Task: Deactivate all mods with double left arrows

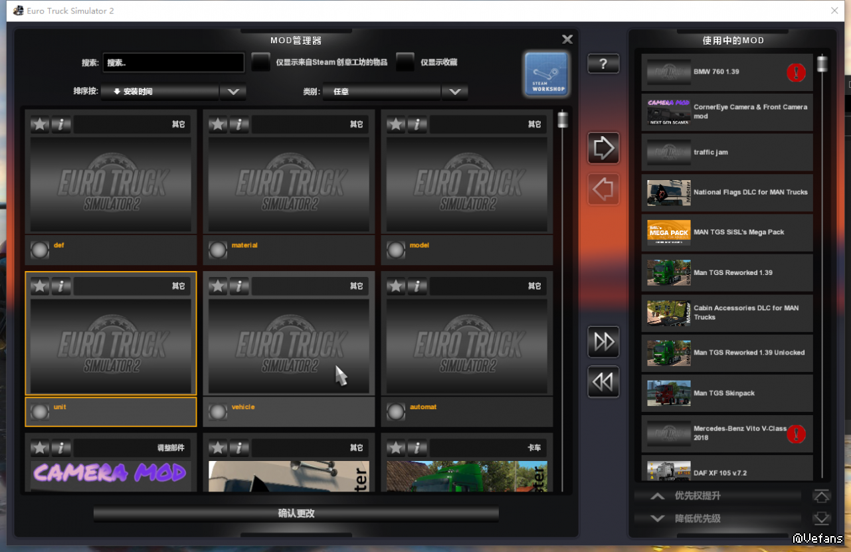Action: 603,382
